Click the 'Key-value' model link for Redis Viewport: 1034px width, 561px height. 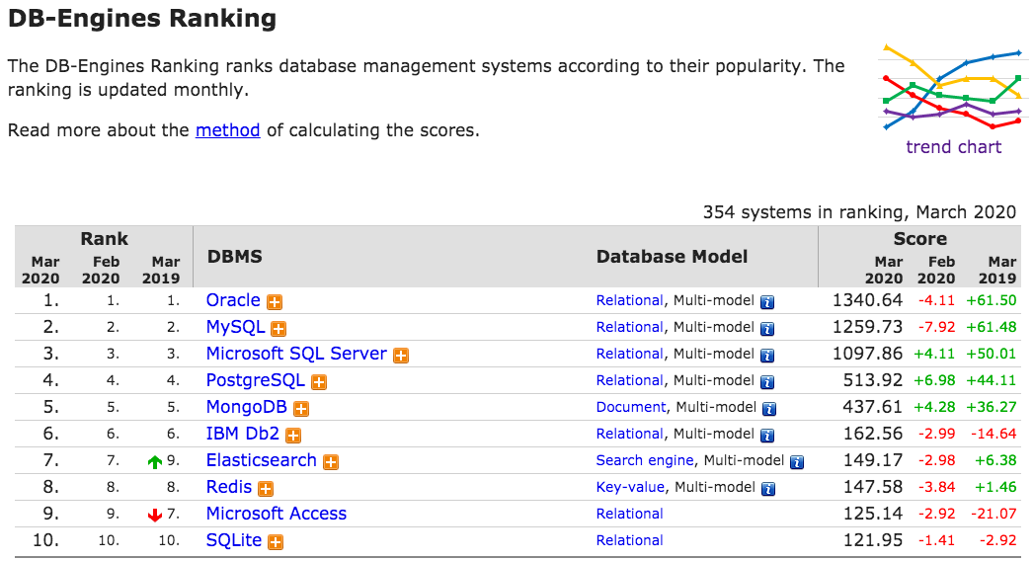point(631,487)
